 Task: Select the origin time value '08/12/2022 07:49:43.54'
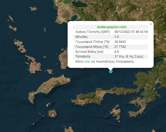click(131, 32)
